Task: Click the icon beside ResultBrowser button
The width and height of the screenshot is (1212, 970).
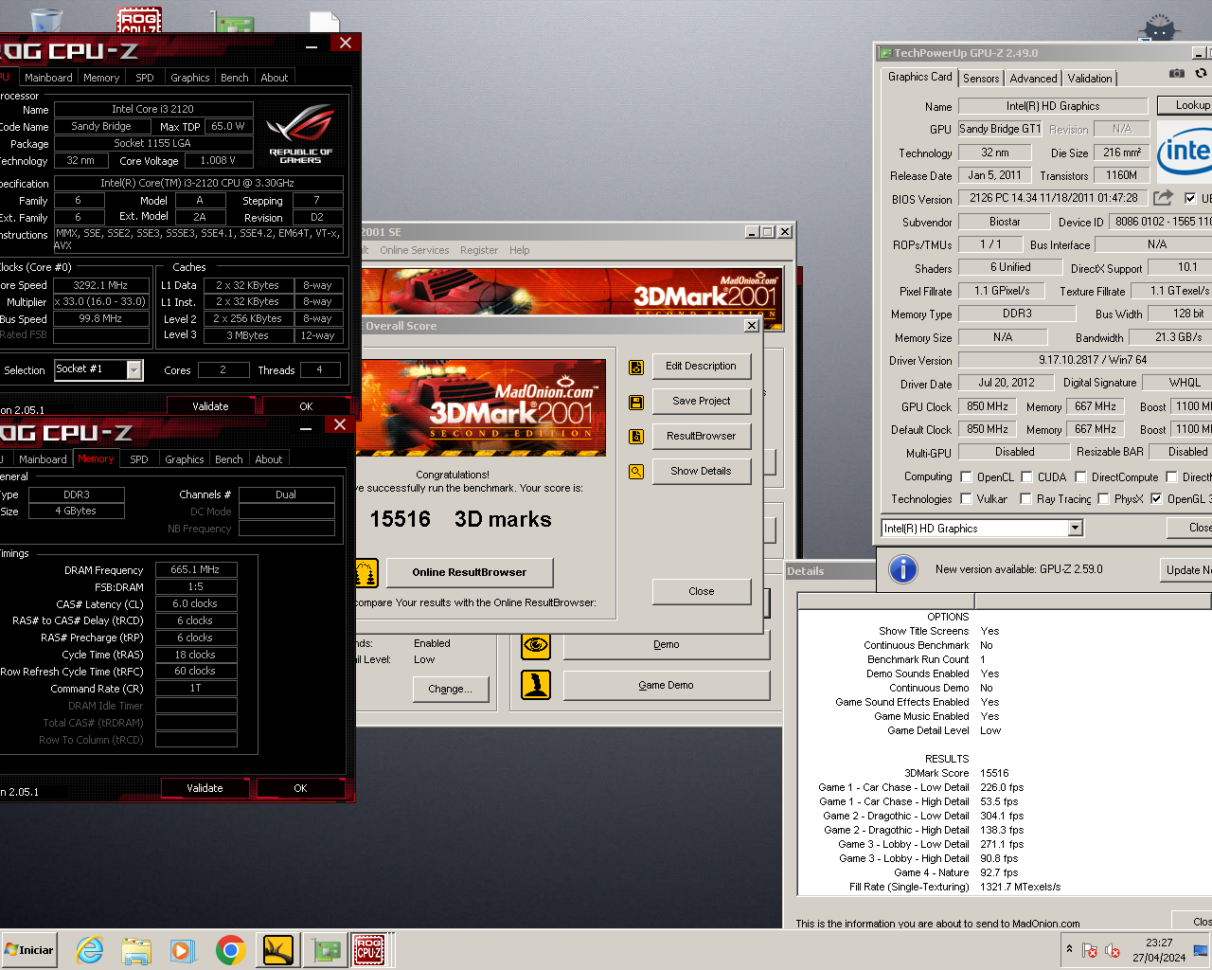Action: click(636, 437)
